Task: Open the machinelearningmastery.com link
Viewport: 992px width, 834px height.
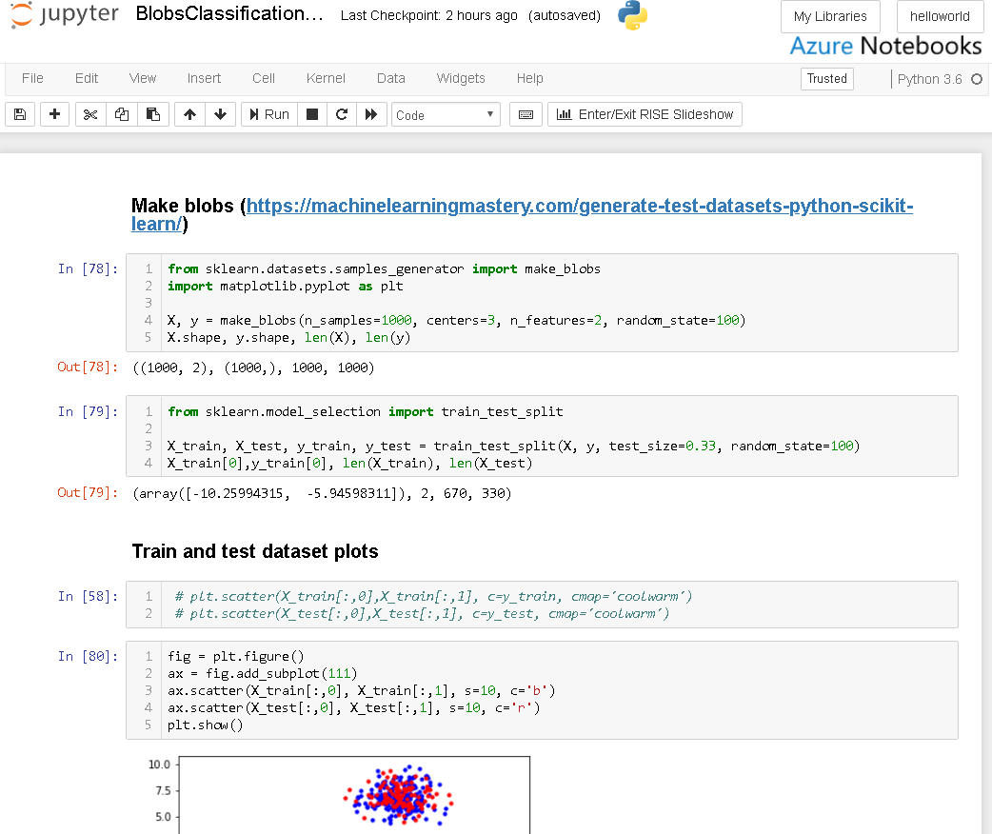Action: [522, 214]
